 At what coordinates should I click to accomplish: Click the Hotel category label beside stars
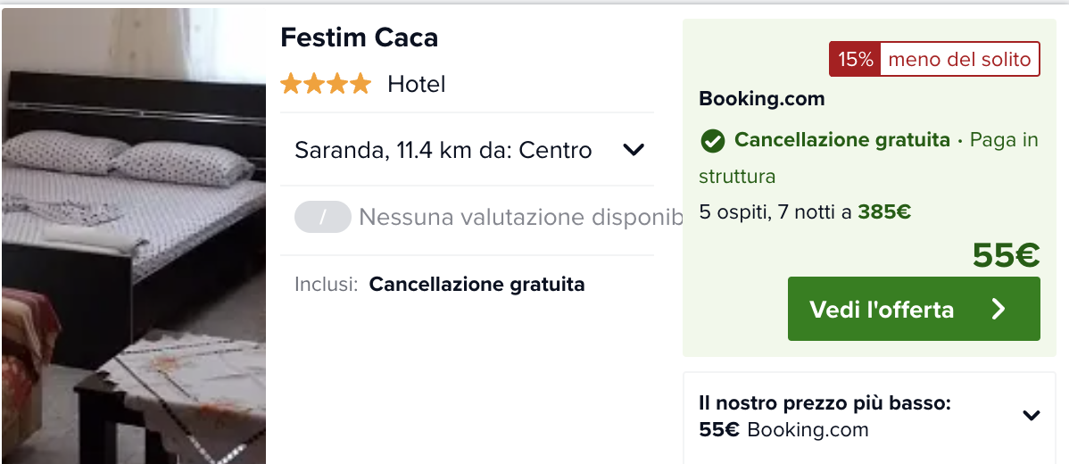pos(417,85)
